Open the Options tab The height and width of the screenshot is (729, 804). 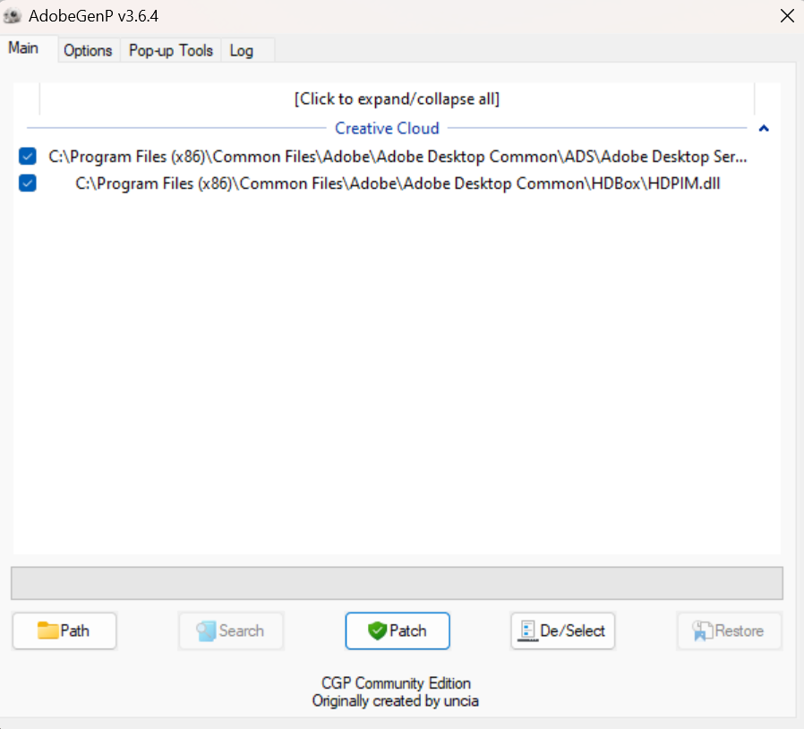[88, 50]
